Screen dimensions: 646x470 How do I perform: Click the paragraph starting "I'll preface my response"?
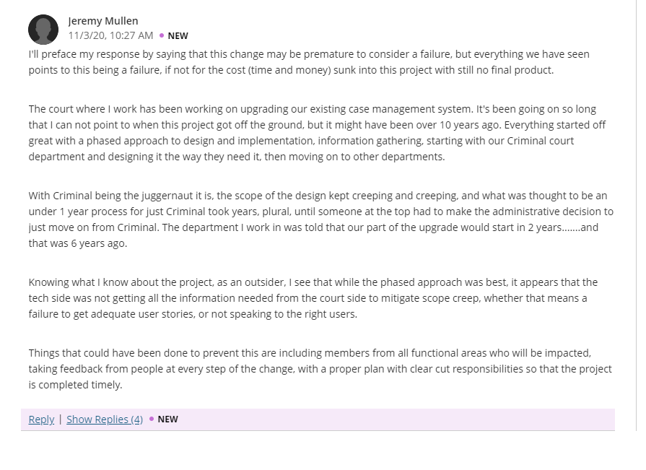(309, 62)
